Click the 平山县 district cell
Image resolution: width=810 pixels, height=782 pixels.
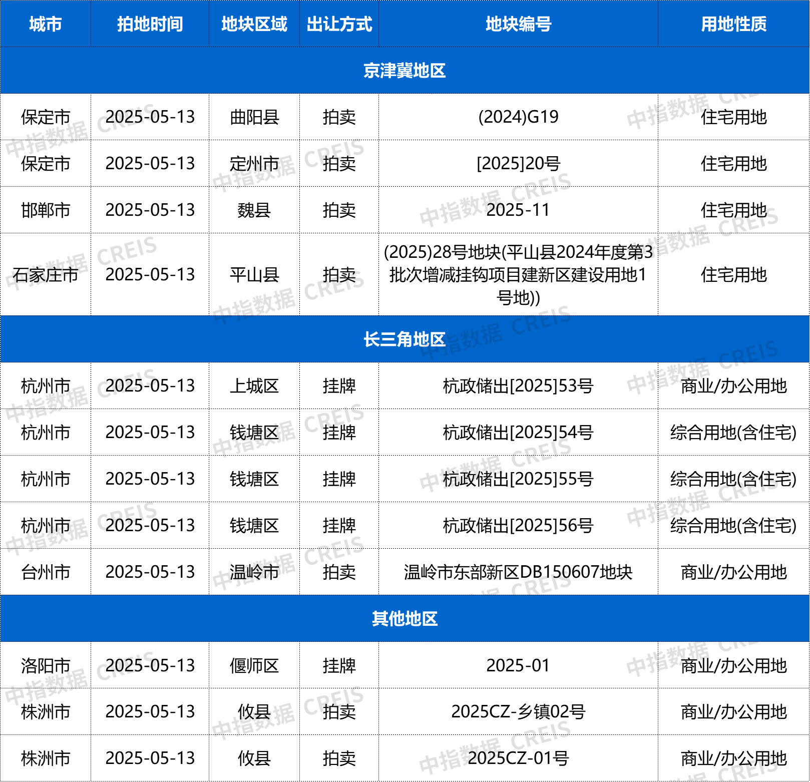(x=254, y=275)
